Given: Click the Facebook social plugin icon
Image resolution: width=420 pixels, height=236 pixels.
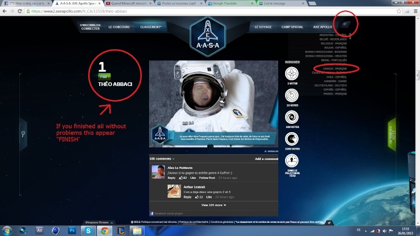Looking at the screenshot, I should [152, 213].
